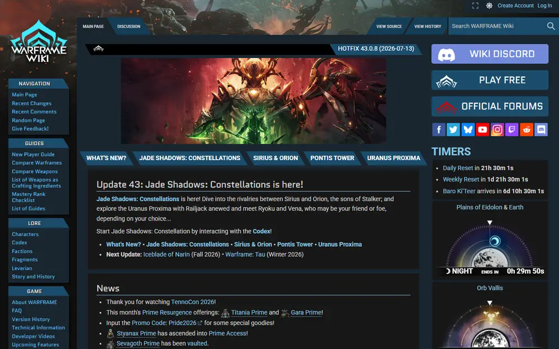Screen dimensions: 559x349
Task: Open Baro Ki'Teer timer link
Action: pyautogui.click(x=459, y=191)
